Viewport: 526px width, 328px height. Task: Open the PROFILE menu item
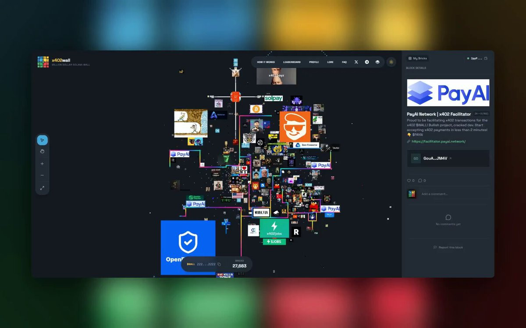point(314,62)
